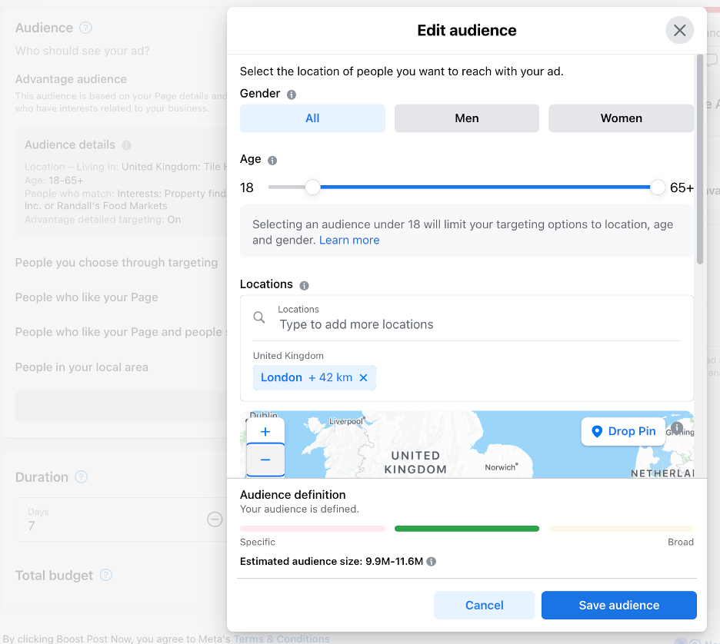Click the Gender info icon
720x644 pixels.
pos(292,95)
